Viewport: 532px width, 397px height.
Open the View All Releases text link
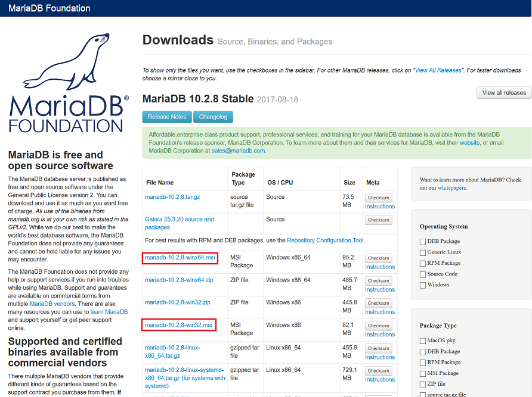[x=438, y=70]
